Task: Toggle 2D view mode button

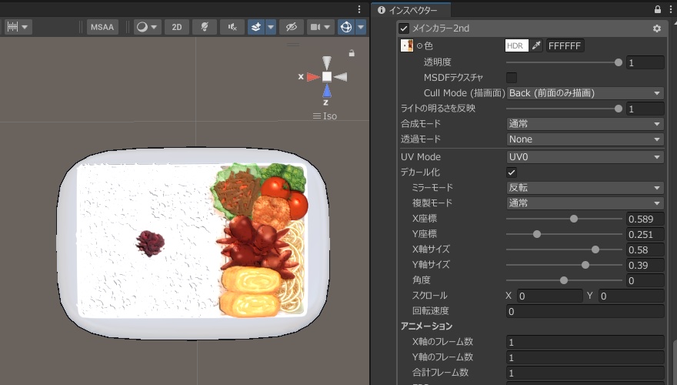Action: 177,27
